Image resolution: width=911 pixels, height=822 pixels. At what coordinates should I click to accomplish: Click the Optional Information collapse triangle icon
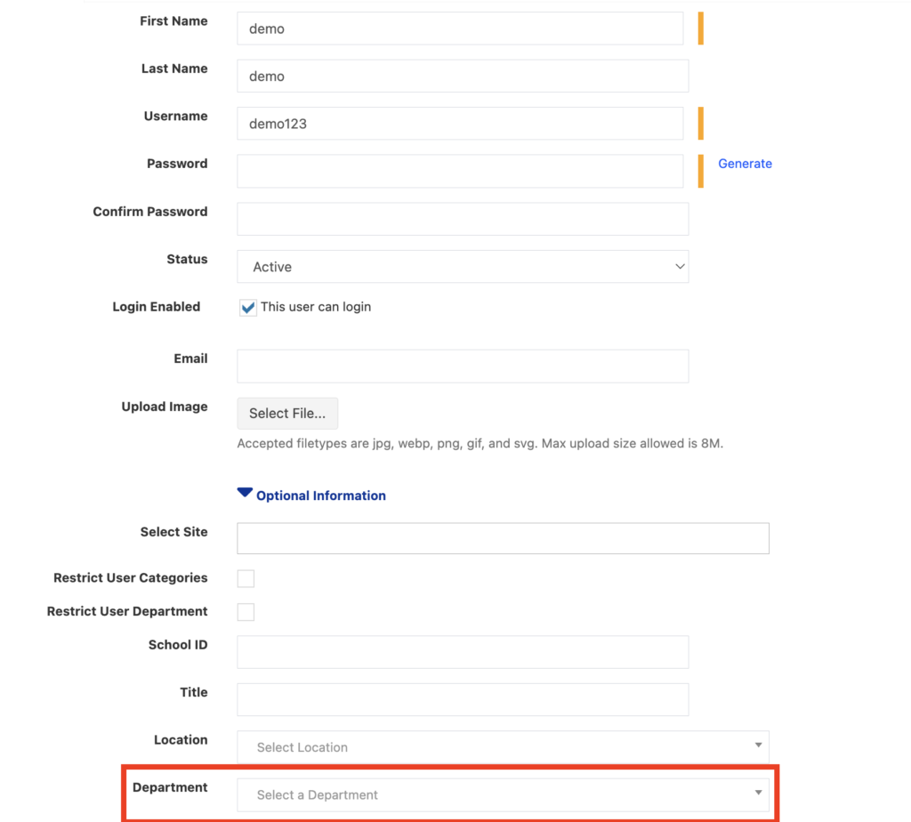click(245, 493)
